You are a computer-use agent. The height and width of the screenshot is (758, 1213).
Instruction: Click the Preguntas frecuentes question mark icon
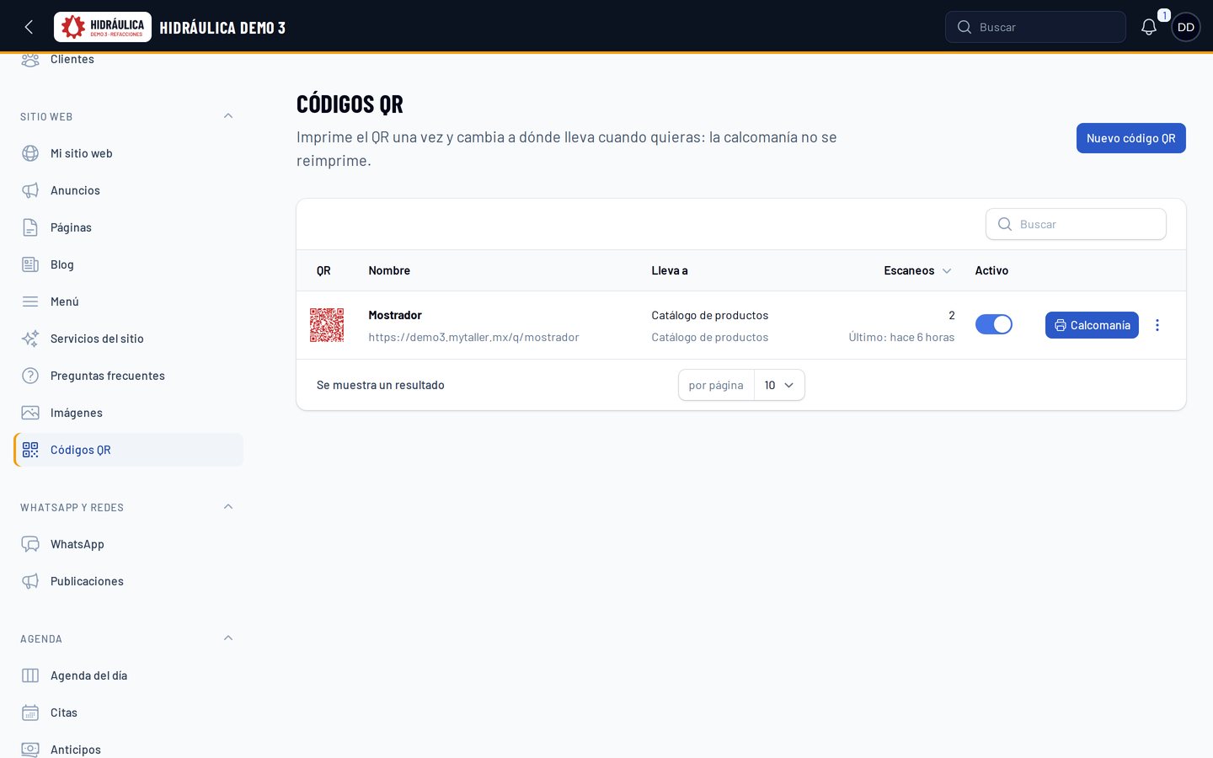click(30, 376)
